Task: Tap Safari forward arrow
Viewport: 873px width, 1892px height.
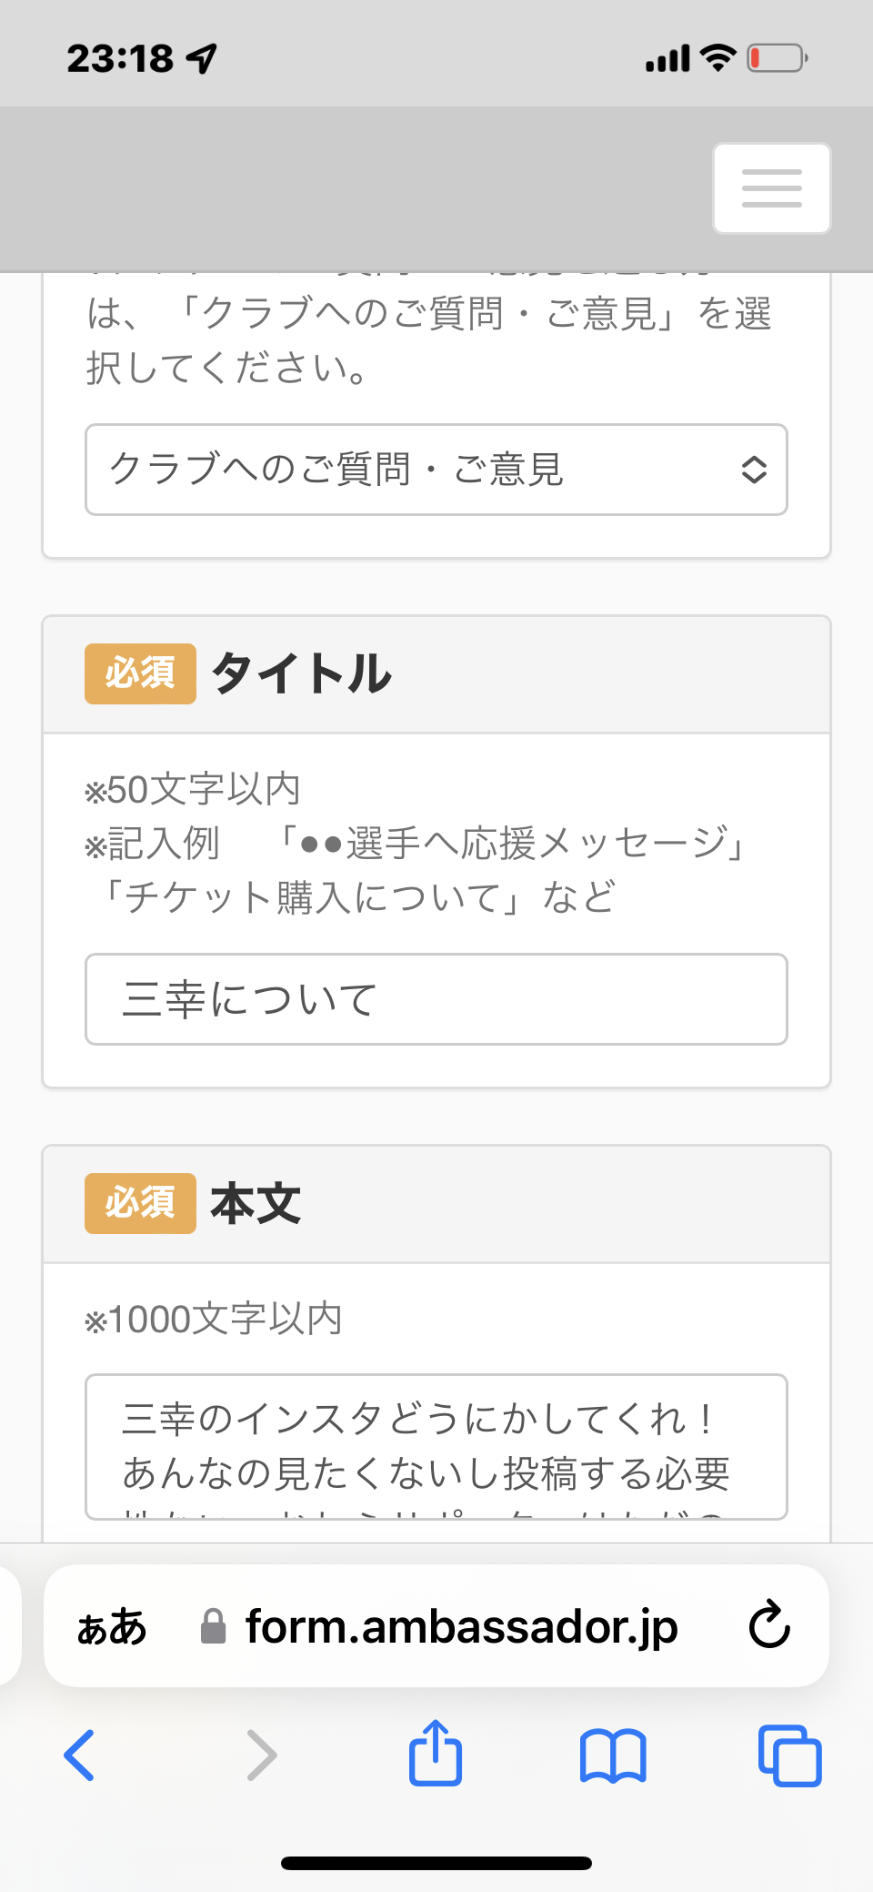Action: (261, 1755)
